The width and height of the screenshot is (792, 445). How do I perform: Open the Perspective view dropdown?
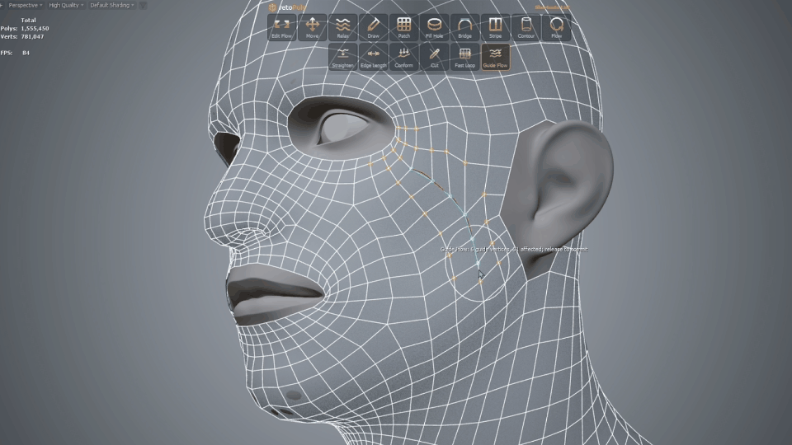click(26, 5)
